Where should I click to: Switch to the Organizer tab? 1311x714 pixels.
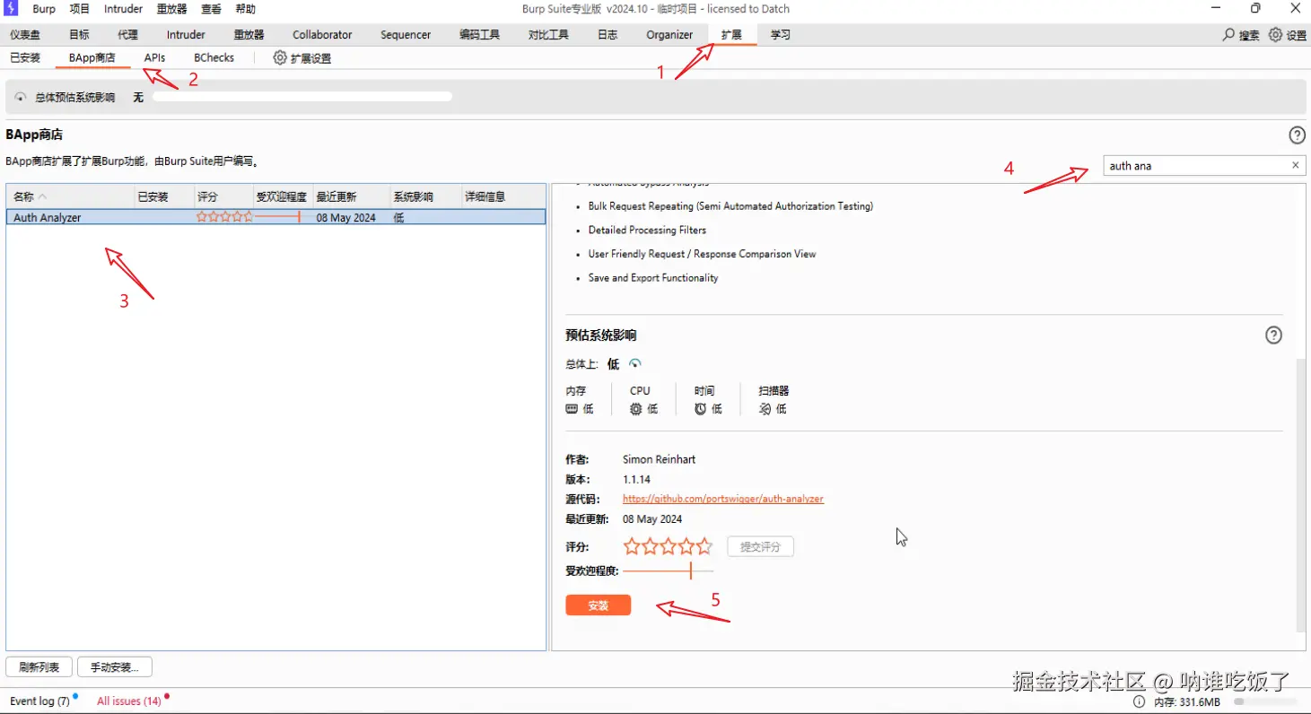click(x=669, y=35)
